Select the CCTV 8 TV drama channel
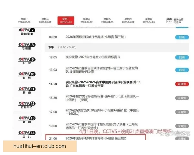Image resolution: width=194 pixels, height=155 pixels. pos(27,46)
